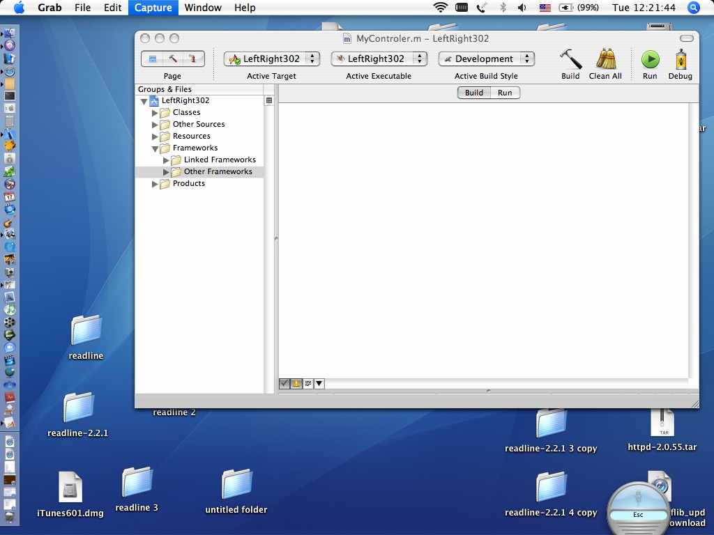Toggle the yellow warnings filter button
The width and height of the screenshot is (714, 535).
pyautogui.click(x=296, y=384)
